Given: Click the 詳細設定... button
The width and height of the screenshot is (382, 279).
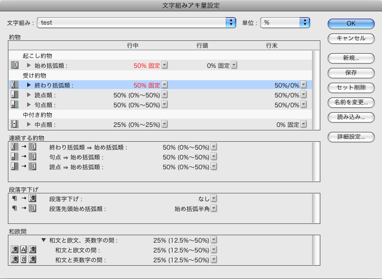Looking at the screenshot, I should pyautogui.click(x=351, y=137).
